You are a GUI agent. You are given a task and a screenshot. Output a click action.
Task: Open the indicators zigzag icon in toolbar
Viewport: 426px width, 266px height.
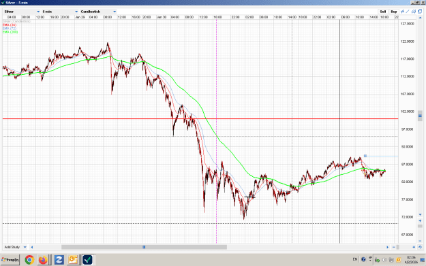402,12
